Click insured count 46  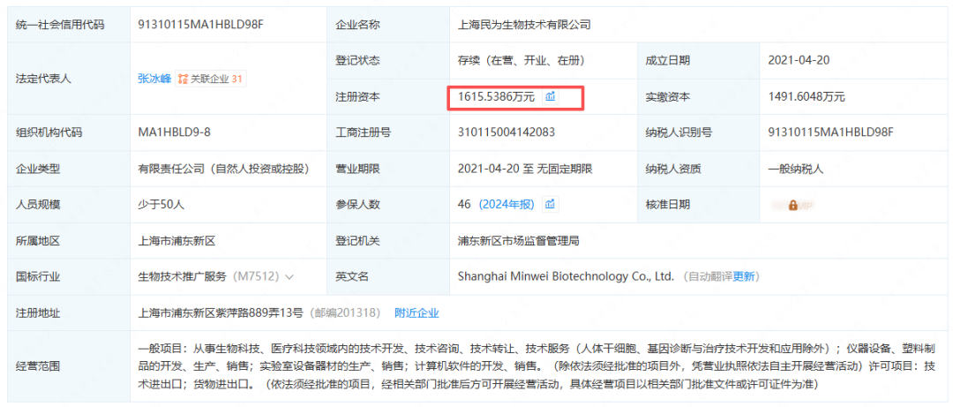coord(464,205)
